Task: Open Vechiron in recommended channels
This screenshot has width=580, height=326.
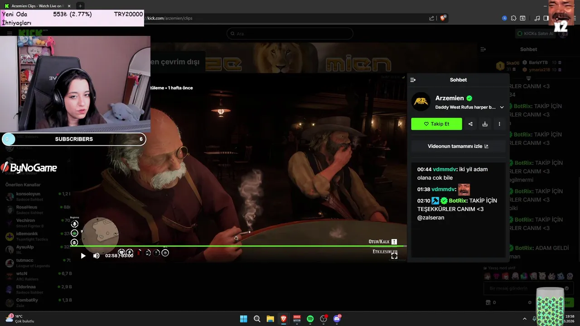Action: 39,223
